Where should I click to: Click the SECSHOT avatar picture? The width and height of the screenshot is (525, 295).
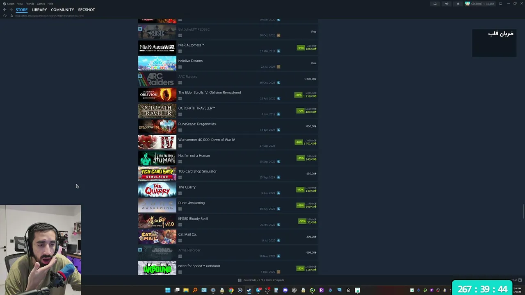point(468,4)
